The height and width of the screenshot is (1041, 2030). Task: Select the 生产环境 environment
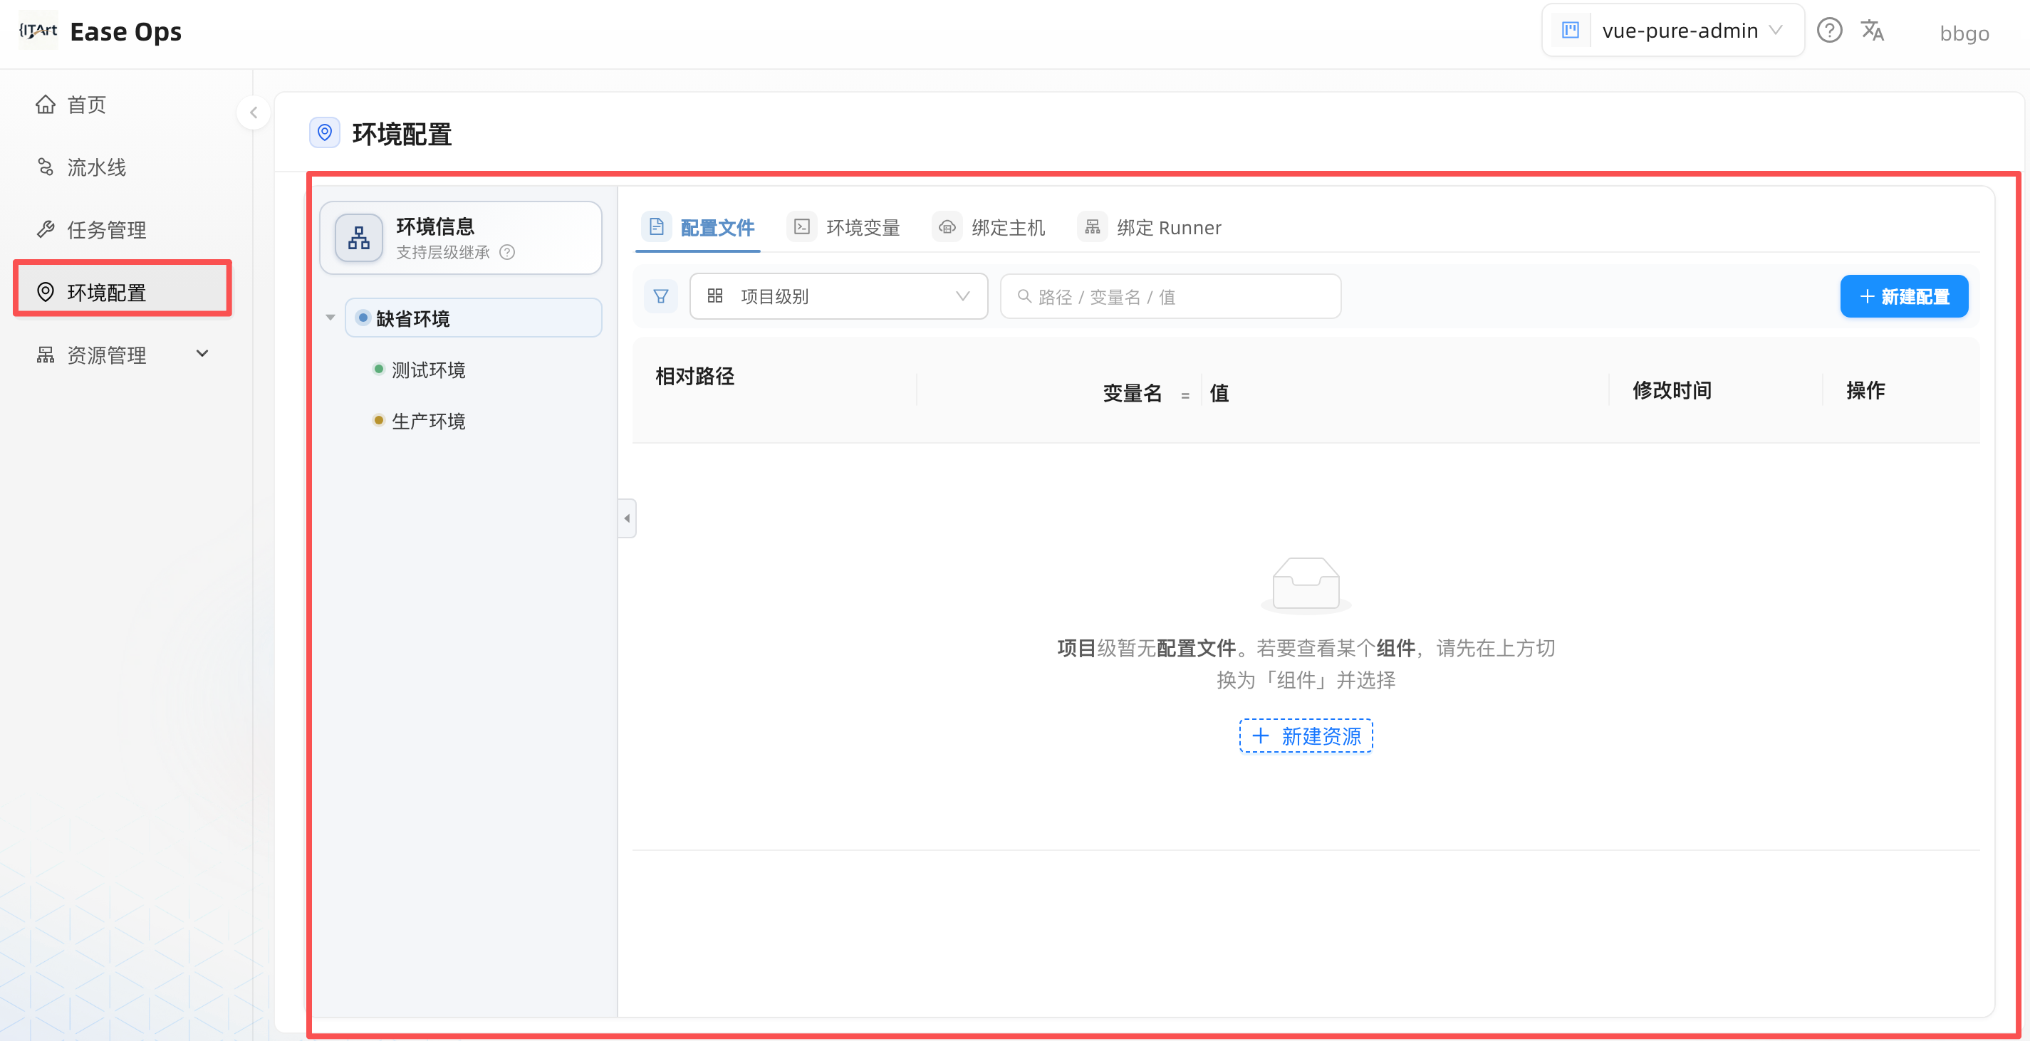click(429, 421)
